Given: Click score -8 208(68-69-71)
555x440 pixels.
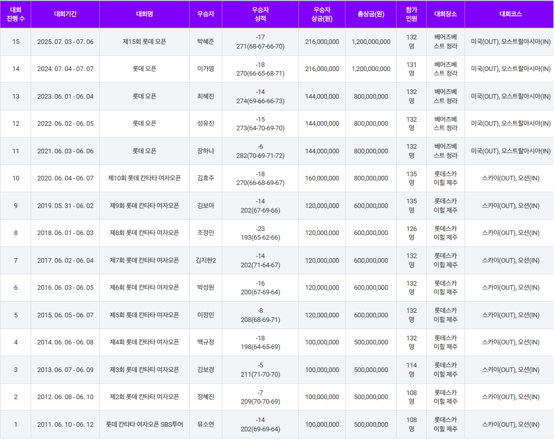Looking at the screenshot, I should (x=261, y=315).
